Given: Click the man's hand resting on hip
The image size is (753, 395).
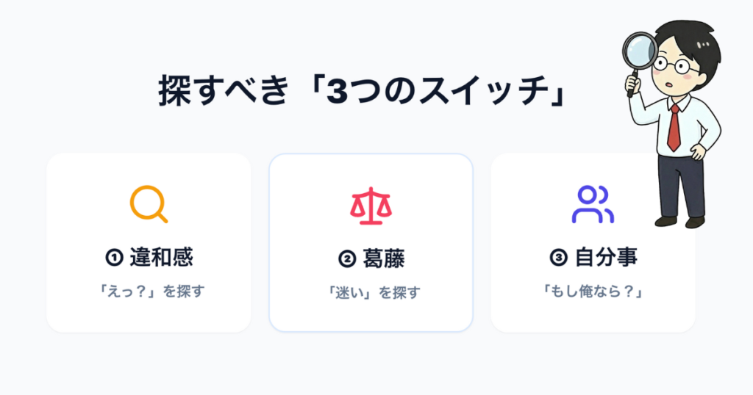Looking at the screenshot, I should click(x=698, y=153).
